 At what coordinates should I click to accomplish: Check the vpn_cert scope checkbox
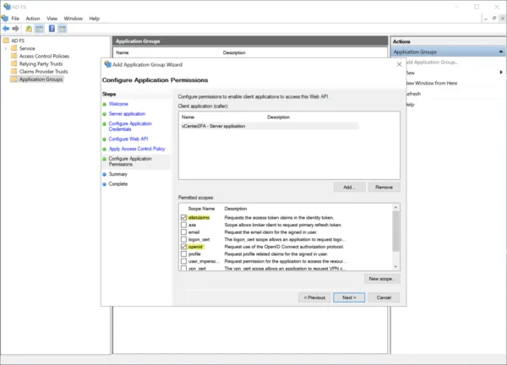pyautogui.click(x=183, y=268)
